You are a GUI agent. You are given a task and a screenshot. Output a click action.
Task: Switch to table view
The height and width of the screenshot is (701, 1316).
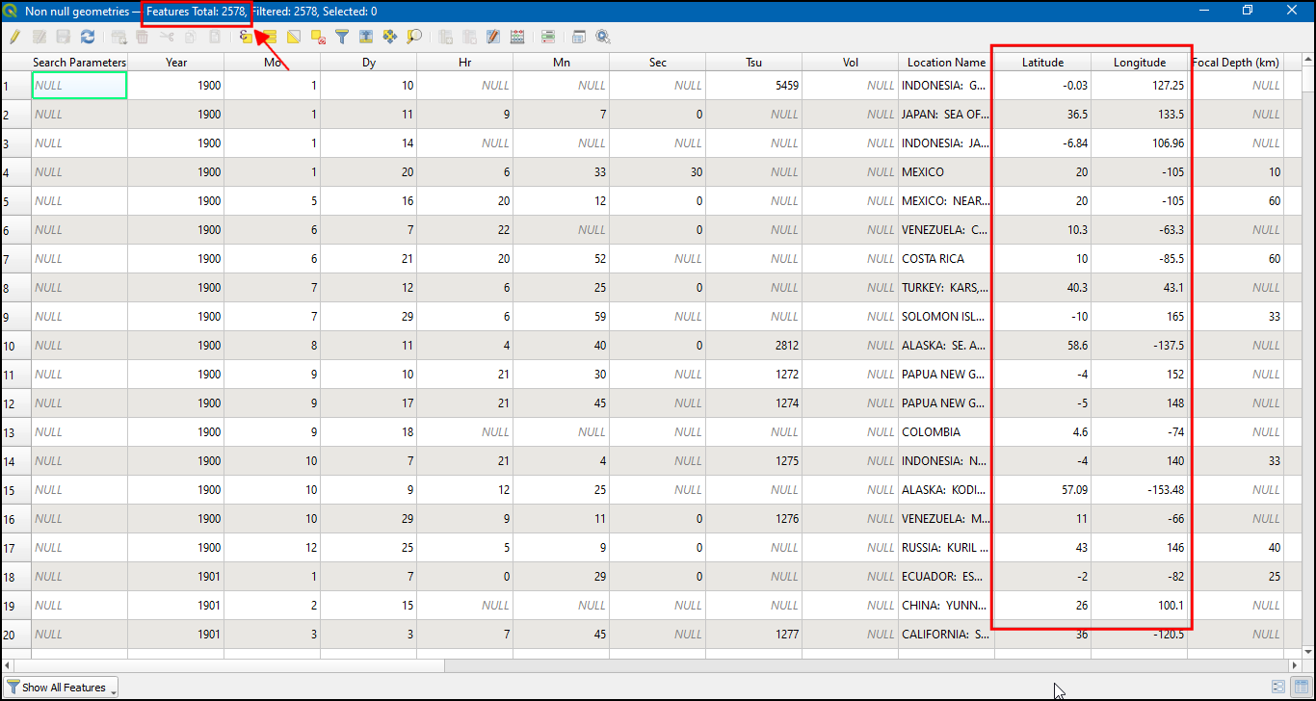tap(1300, 688)
